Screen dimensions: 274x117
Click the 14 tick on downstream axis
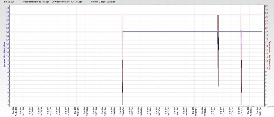coord(267,54)
